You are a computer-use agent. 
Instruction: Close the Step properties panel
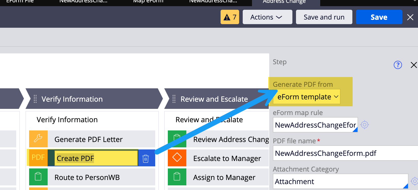click(414, 65)
